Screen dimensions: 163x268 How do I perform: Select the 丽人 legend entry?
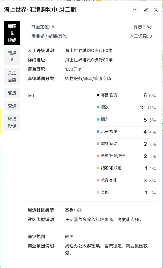coord(105,119)
